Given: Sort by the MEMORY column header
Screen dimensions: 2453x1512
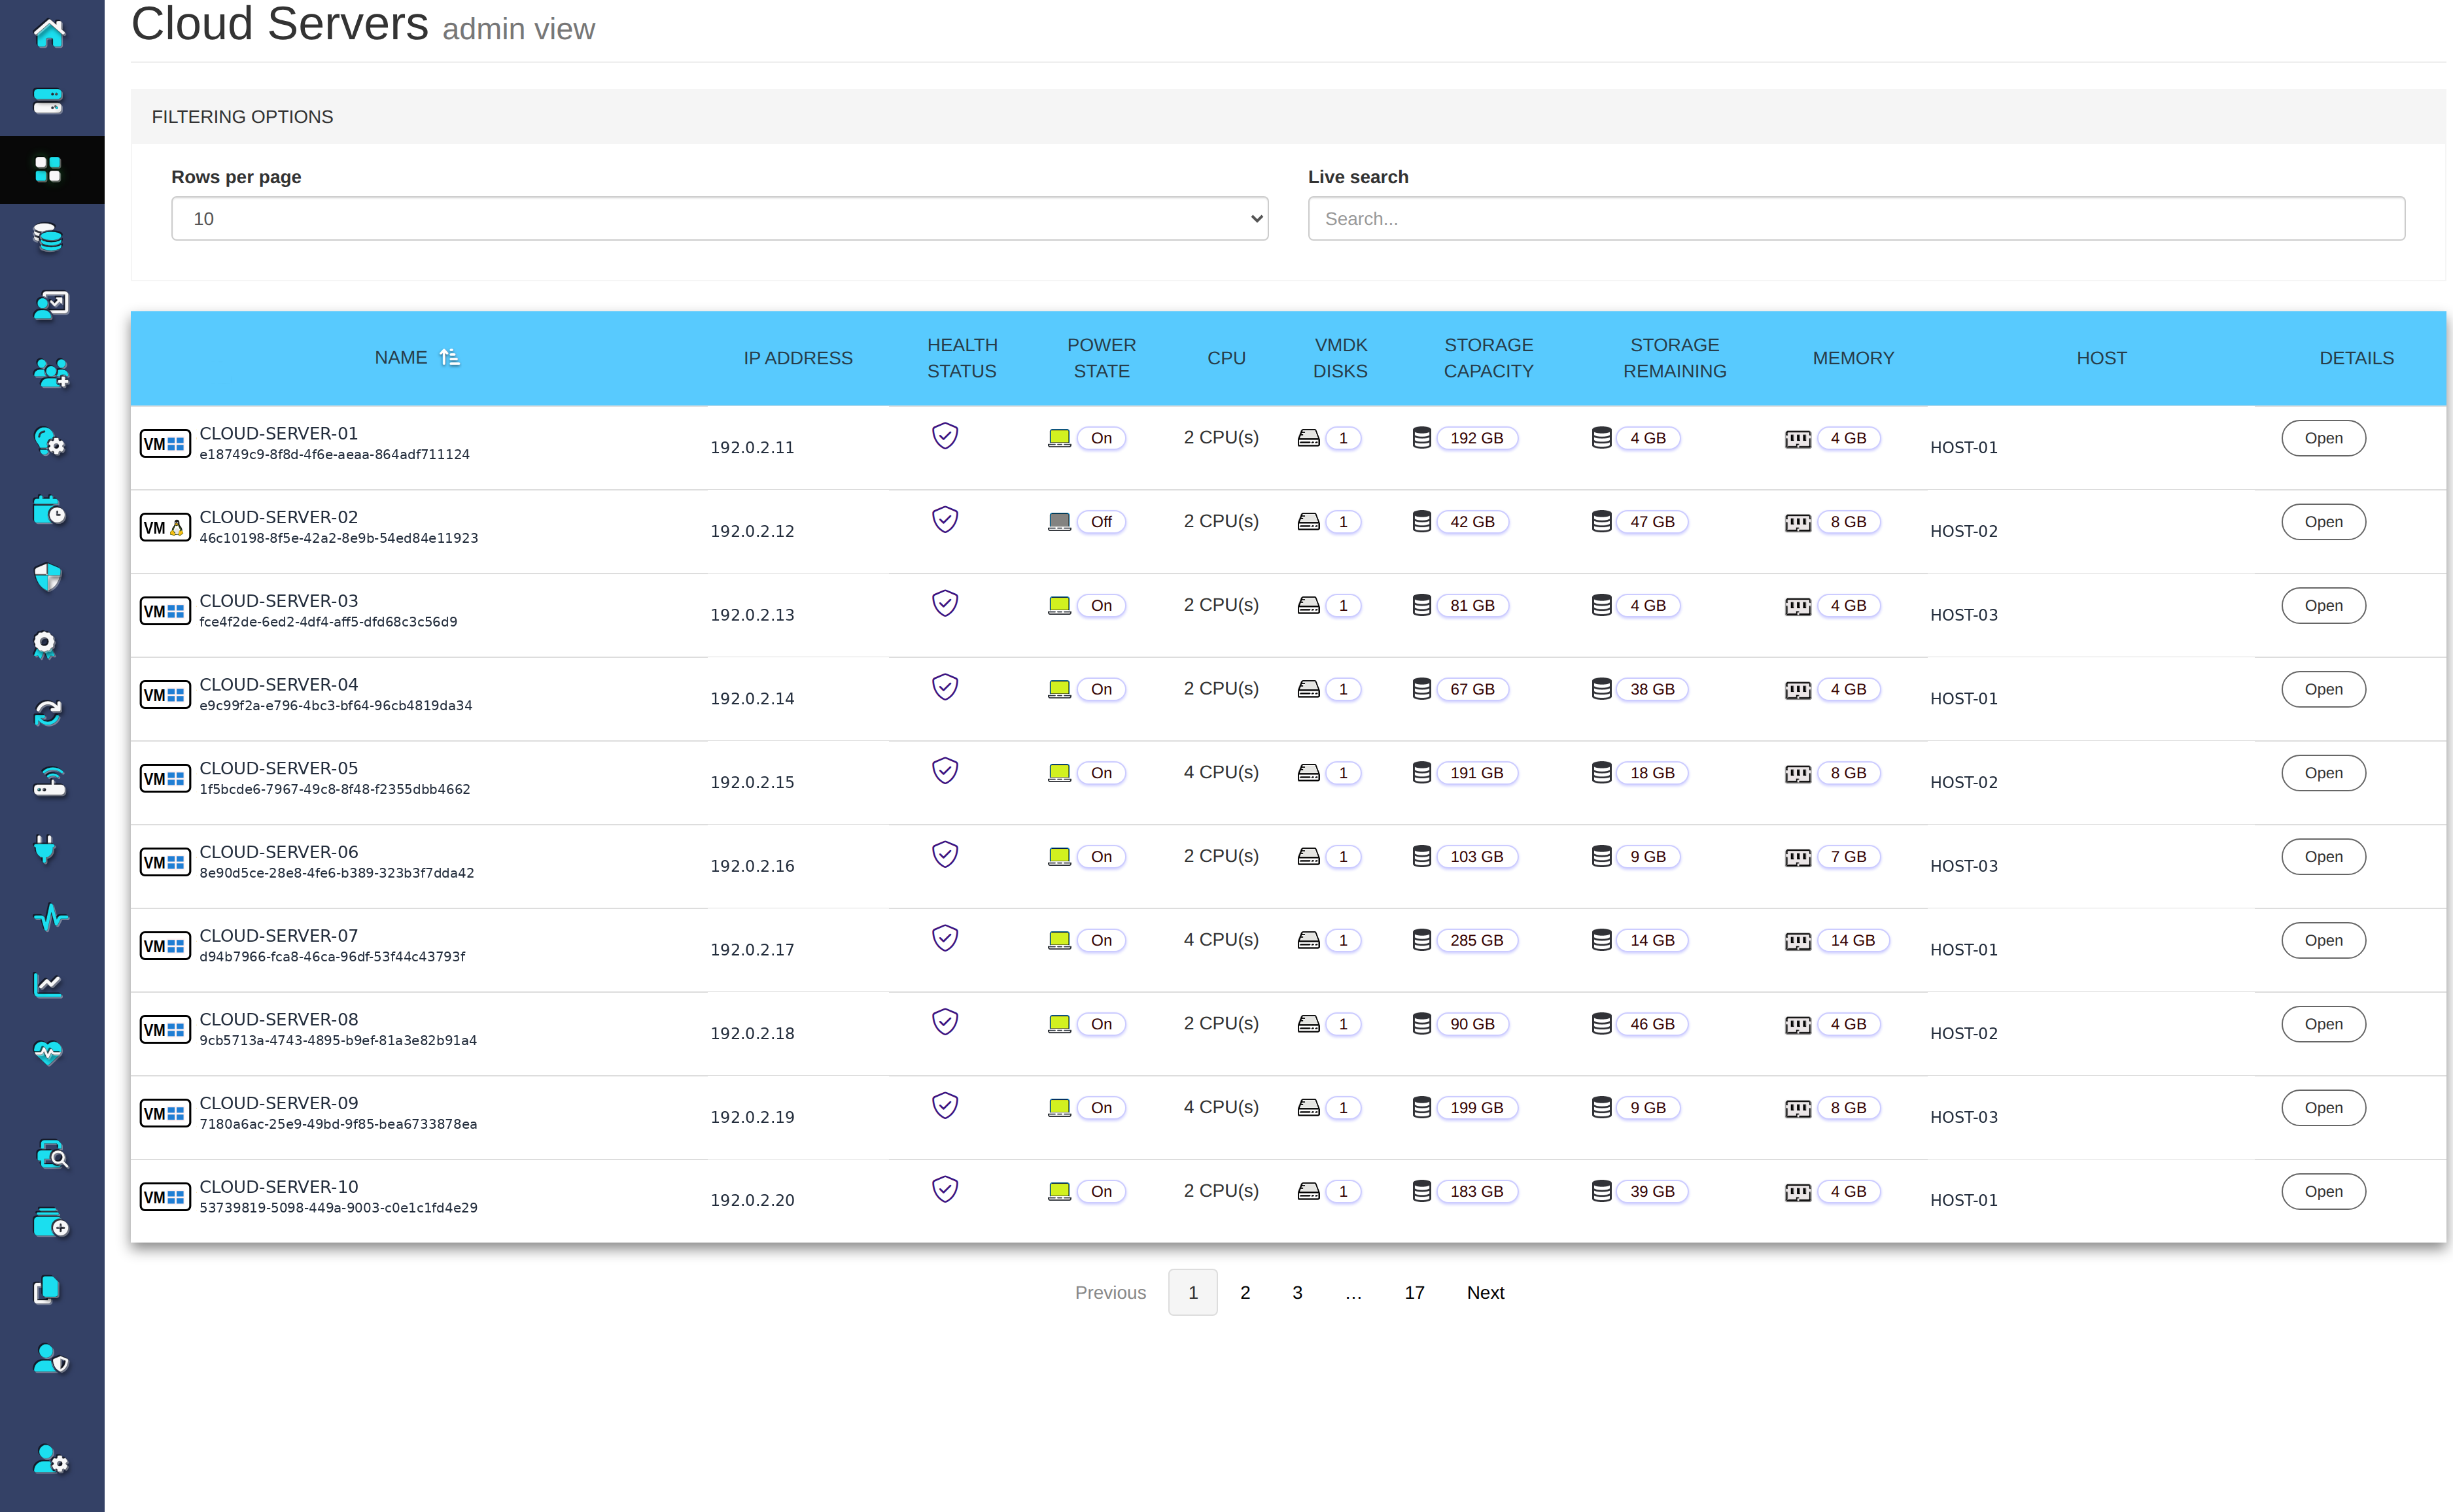Looking at the screenshot, I should tap(1853, 358).
